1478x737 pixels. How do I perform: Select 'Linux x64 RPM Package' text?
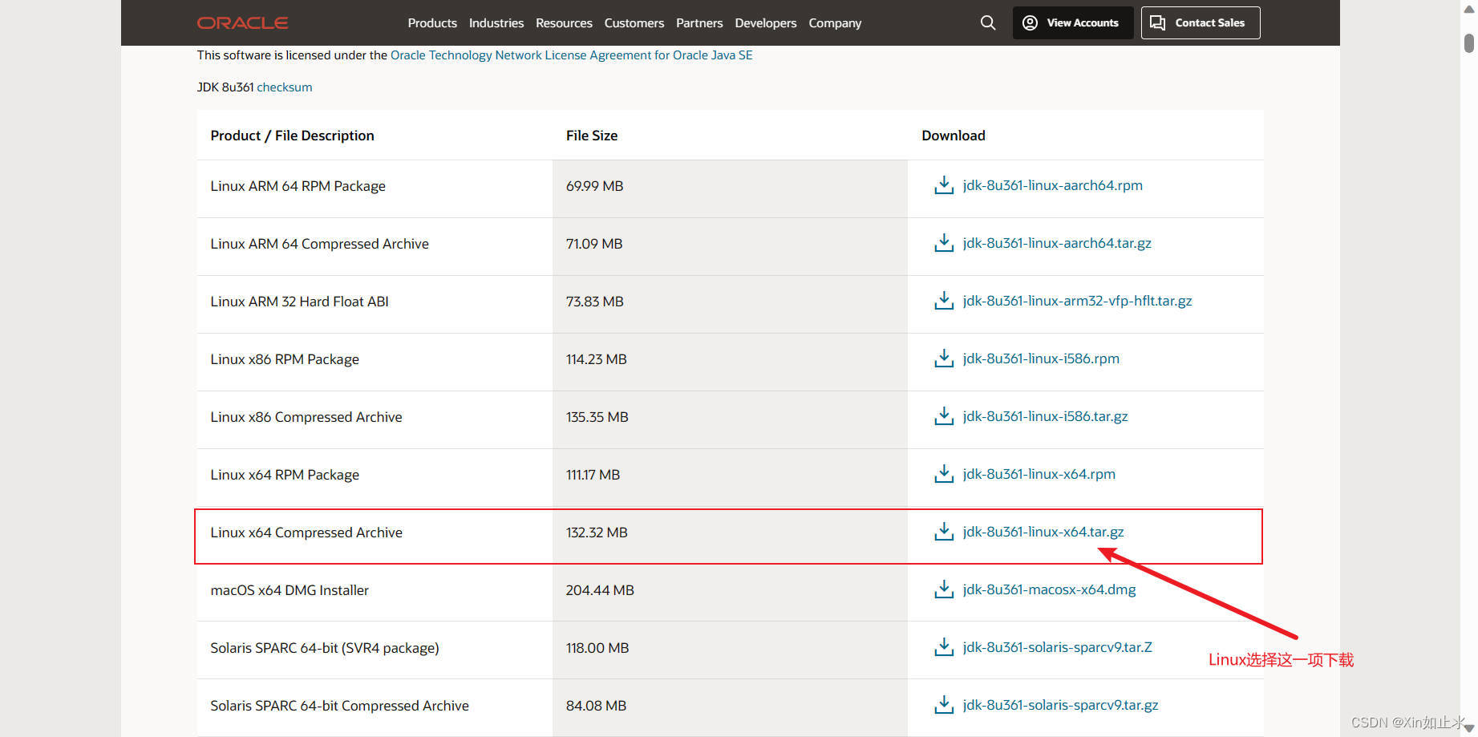tap(285, 475)
